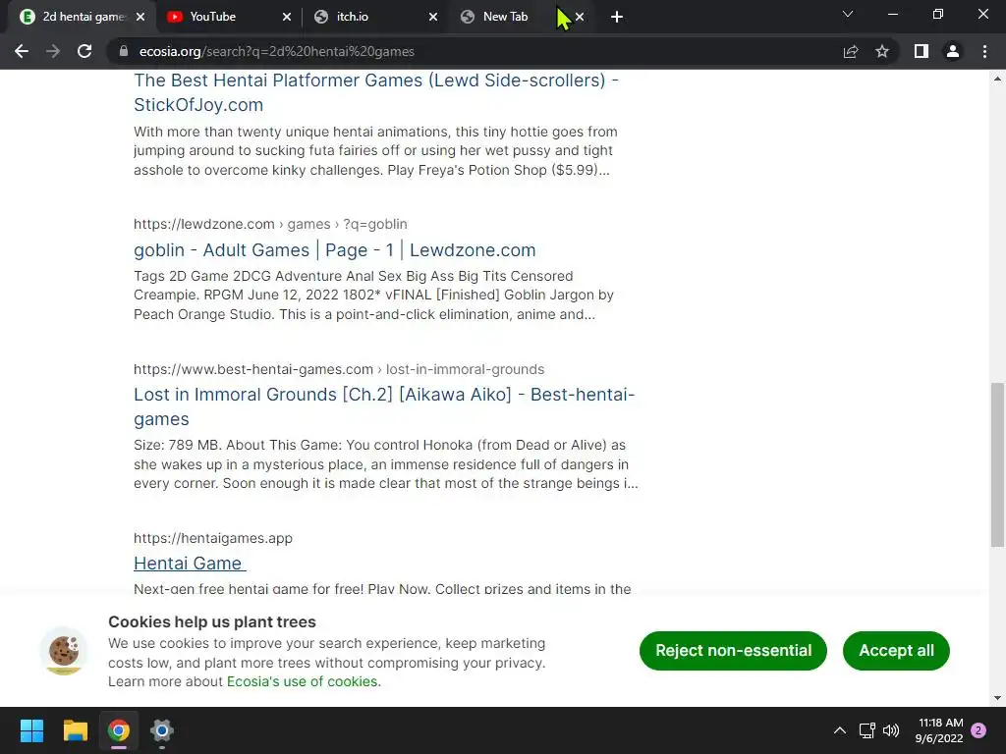The height and width of the screenshot is (754, 1006).
Task: Close the itch.io tab
Action: pyautogui.click(x=433, y=17)
